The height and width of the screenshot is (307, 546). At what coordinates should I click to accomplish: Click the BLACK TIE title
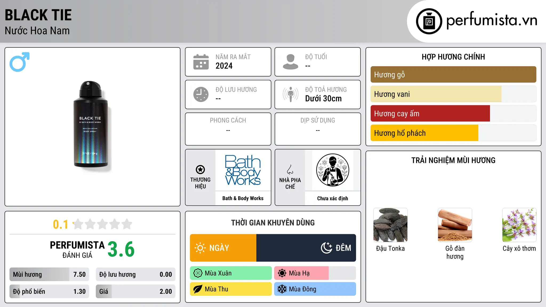coord(38,15)
